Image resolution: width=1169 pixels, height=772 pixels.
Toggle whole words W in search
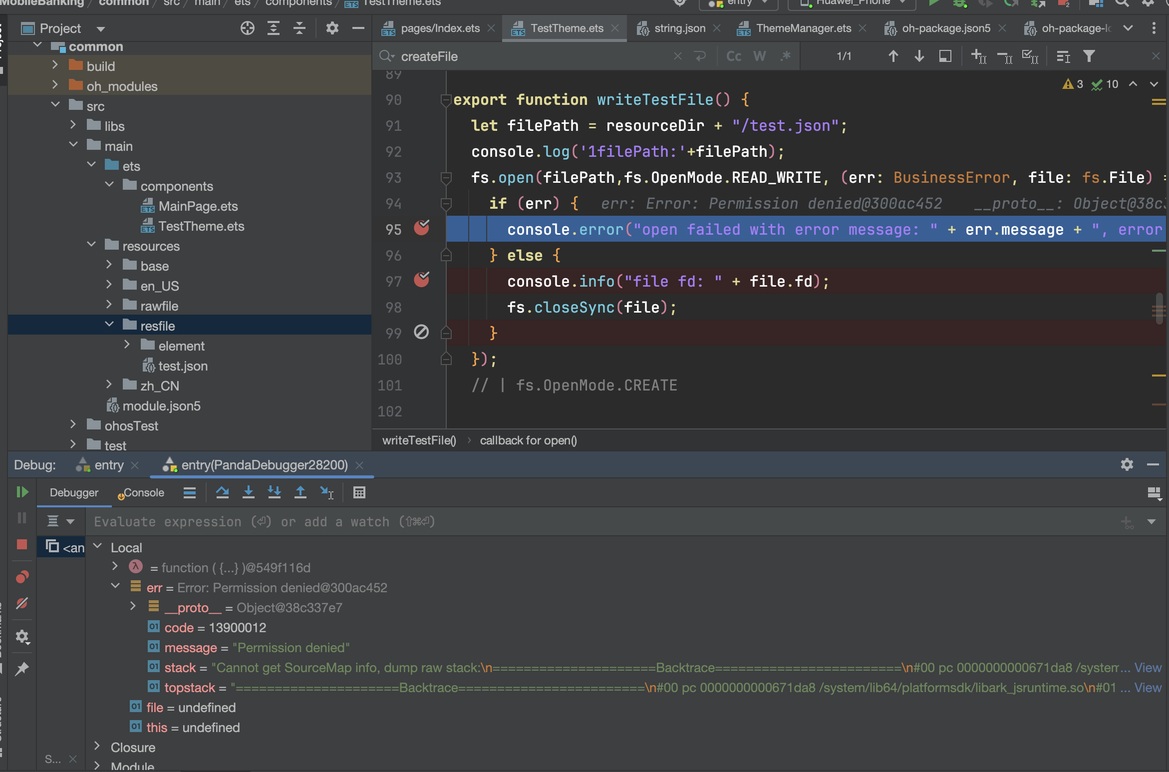coord(760,56)
